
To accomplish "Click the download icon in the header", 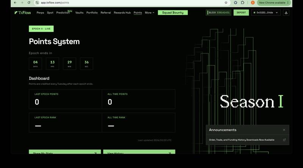I will pos(286,13).
